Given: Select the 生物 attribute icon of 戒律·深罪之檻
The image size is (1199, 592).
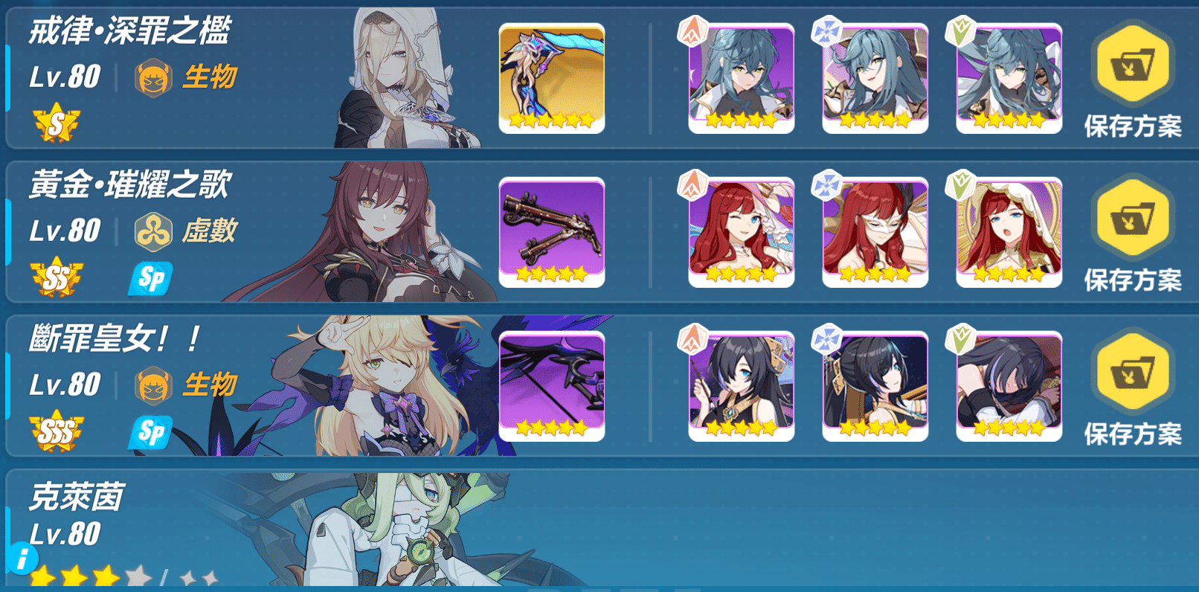Looking at the screenshot, I should click(x=153, y=77).
